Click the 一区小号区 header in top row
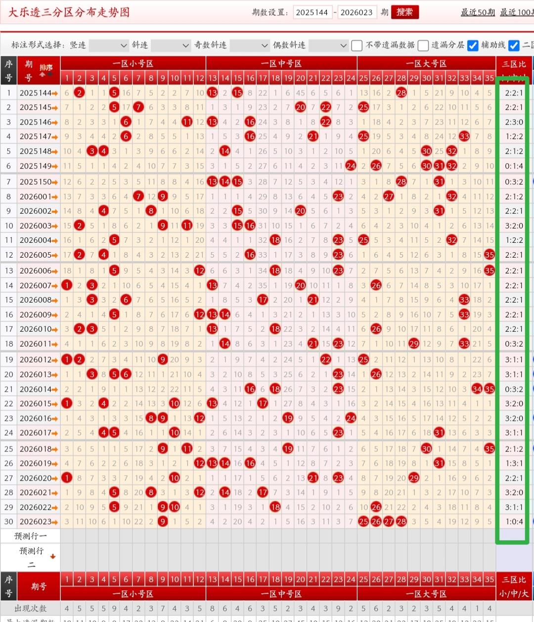The width and height of the screenshot is (534, 622). tap(133, 64)
